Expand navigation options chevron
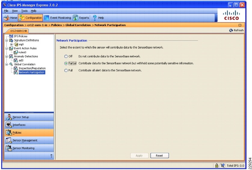The width and height of the screenshot is (252, 170). (51, 156)
